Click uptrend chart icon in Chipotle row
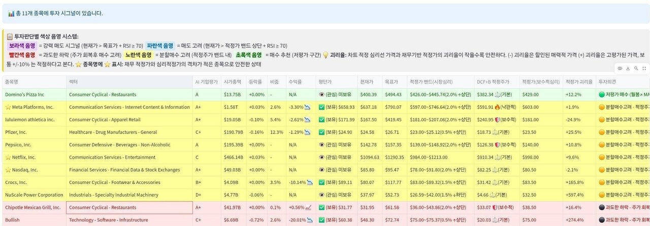 308,207
